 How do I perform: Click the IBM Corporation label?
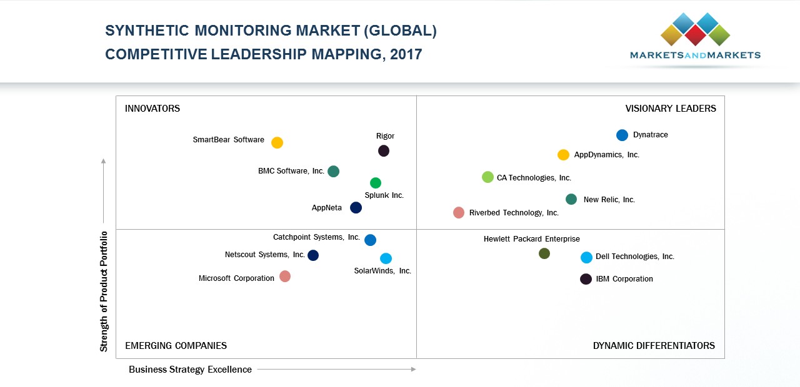(x=624, y=279)
